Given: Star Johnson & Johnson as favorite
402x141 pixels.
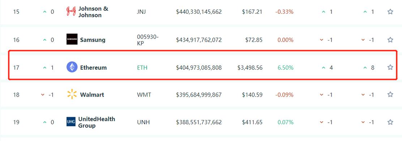Looking at the screenshot, I should click(390, 12).
